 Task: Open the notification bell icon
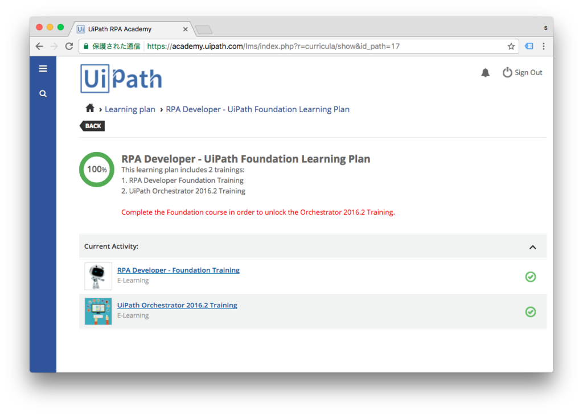coord(485,72)
